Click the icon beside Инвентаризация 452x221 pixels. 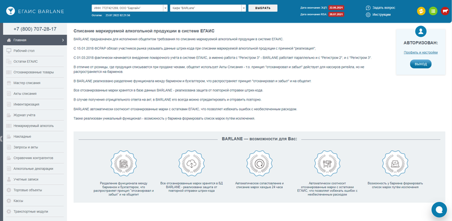tap(8, 105)
